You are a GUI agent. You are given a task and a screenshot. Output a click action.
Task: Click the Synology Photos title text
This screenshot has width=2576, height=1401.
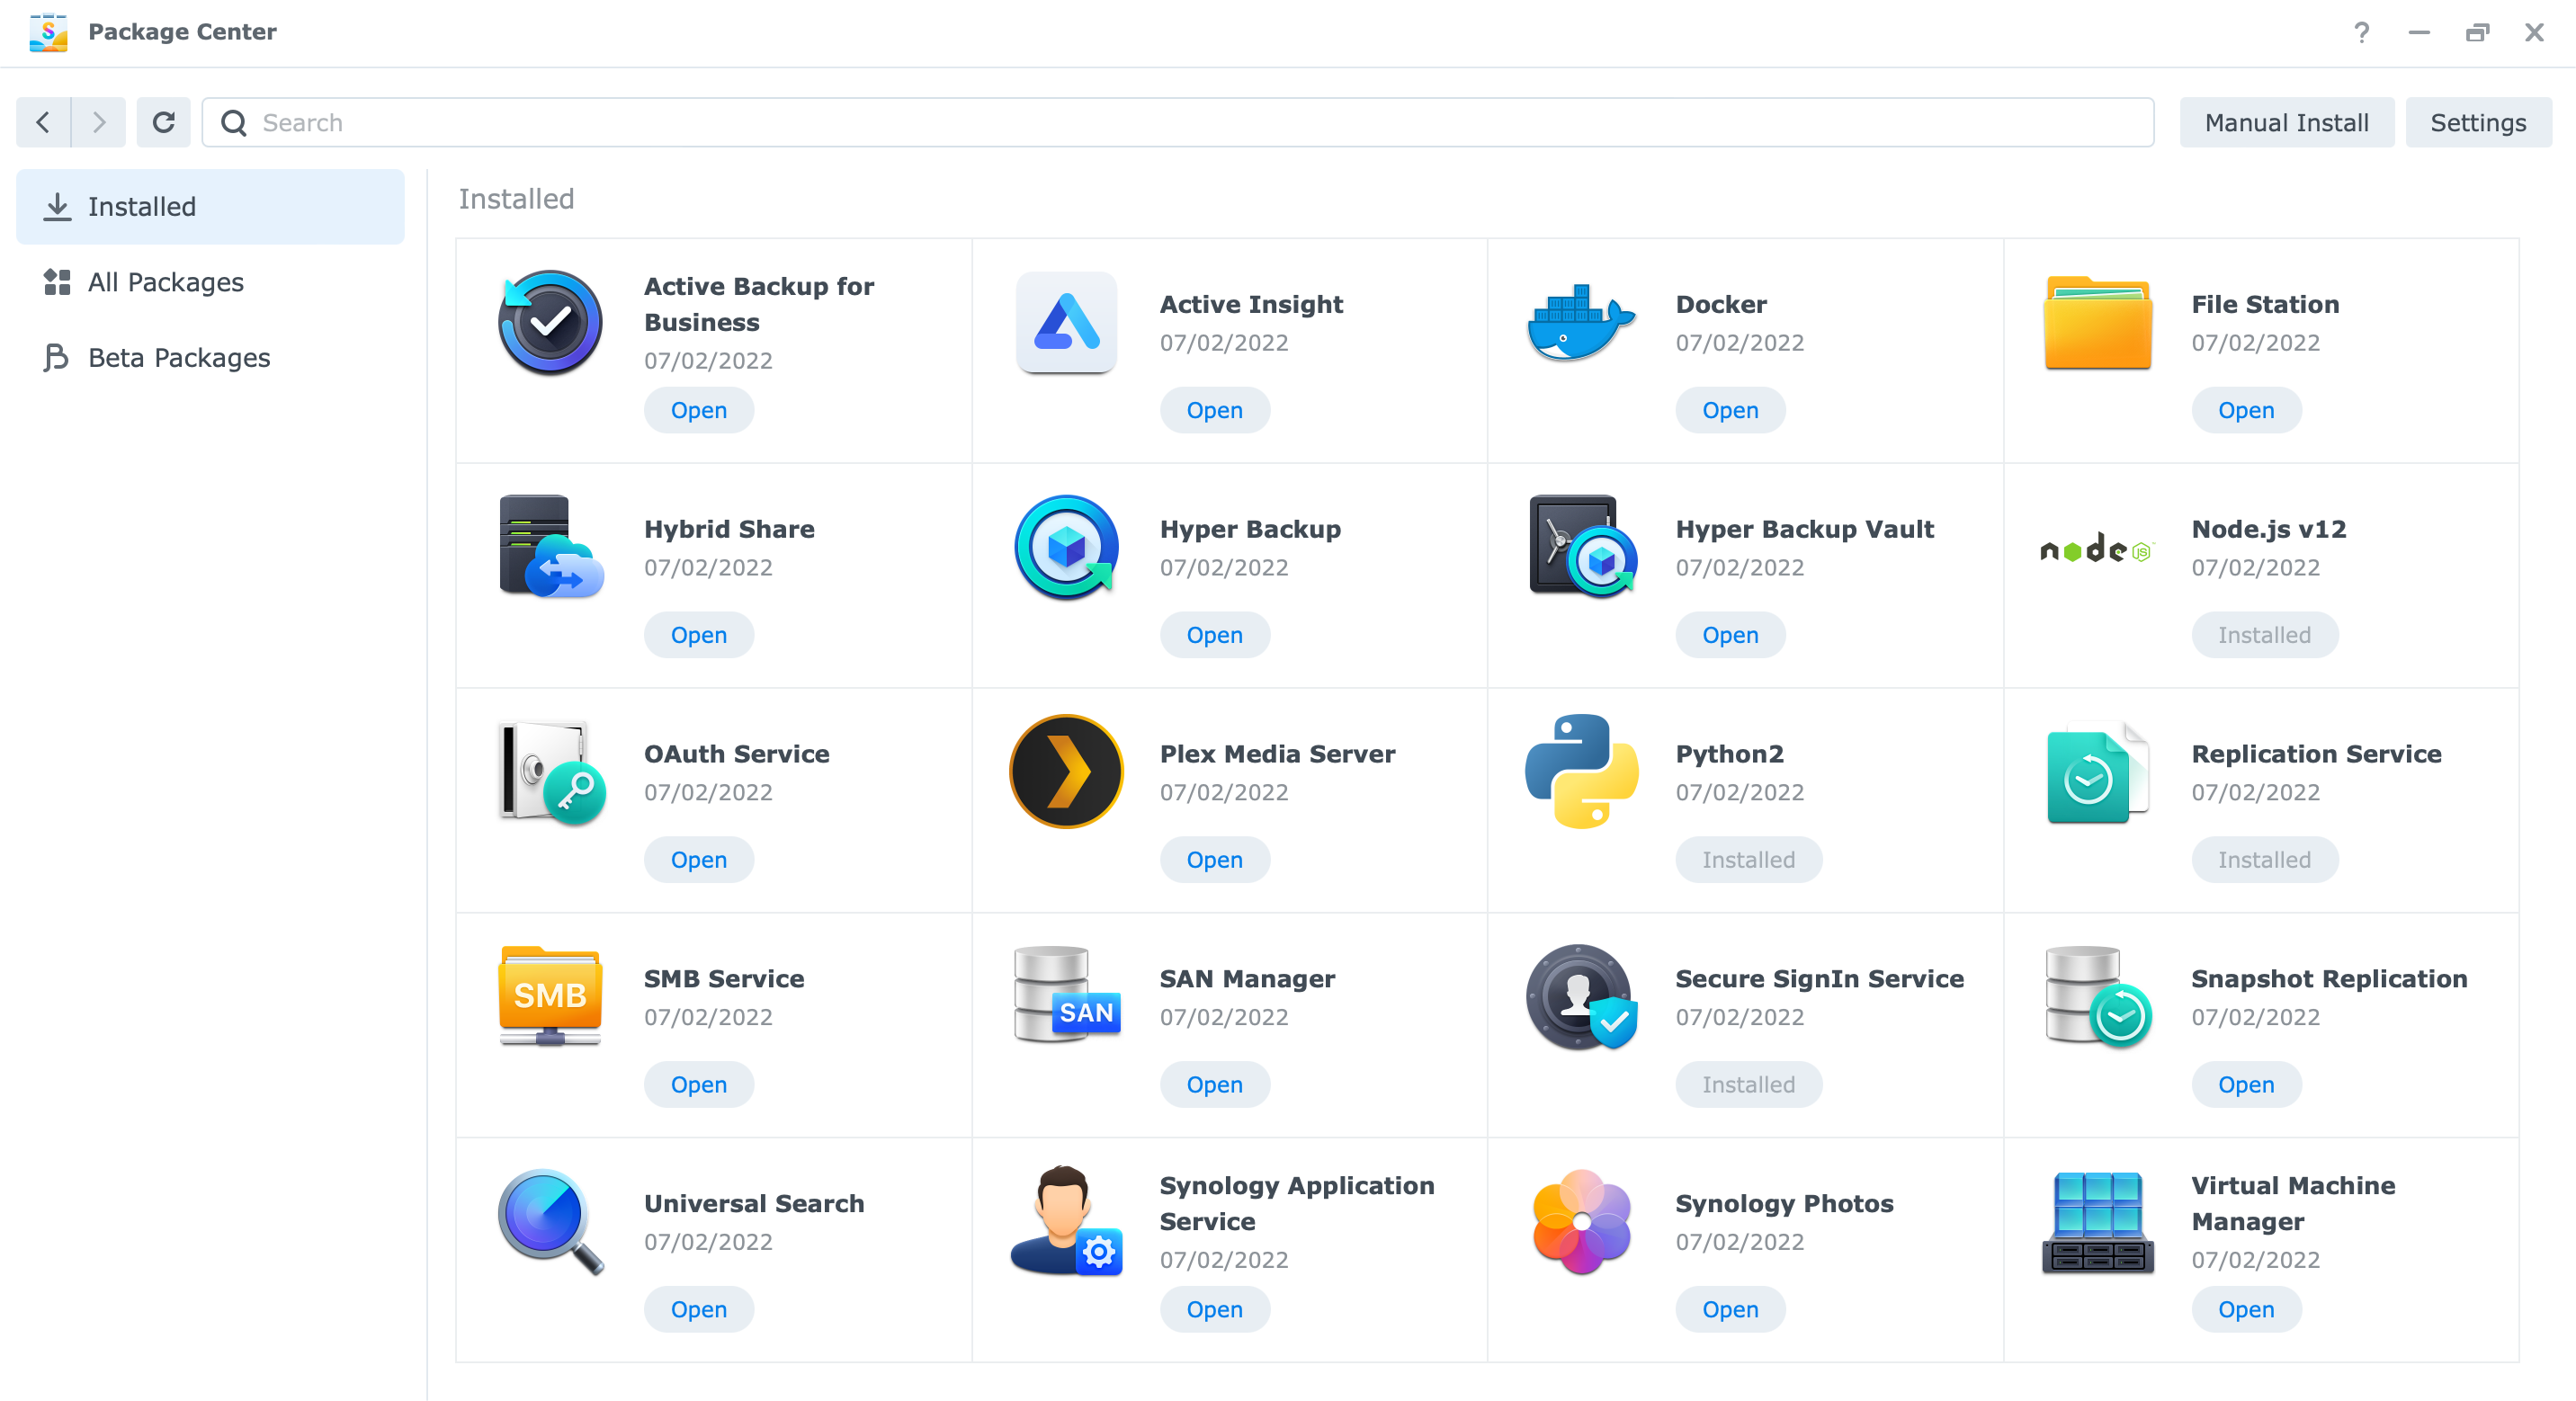click(x=1784, y=1204)
